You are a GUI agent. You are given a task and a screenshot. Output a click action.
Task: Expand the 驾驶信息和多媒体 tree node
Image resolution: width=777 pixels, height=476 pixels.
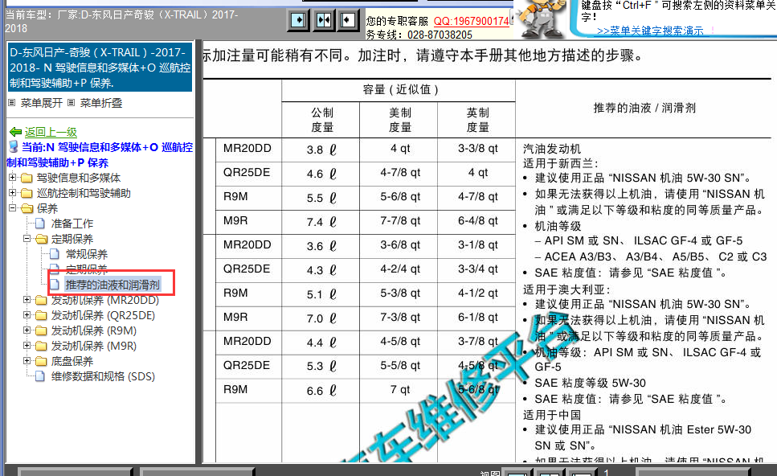point(12,177)
